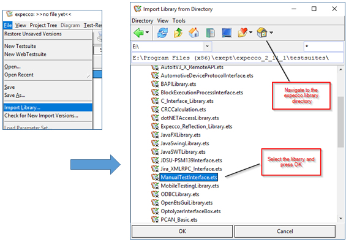This screenshot has height=242, width=346.
Task: Click the file list vertical scrollbar
Action: pos(340,144)
